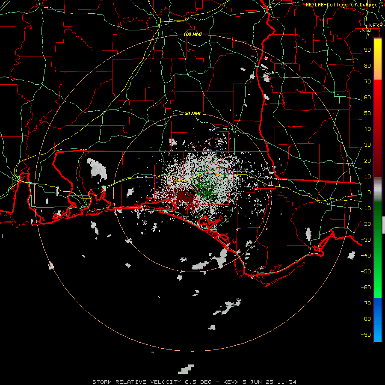This screenshot has width=385, height=385.
Task: Click the 60 value on the velocity legend
Action: 367,98
